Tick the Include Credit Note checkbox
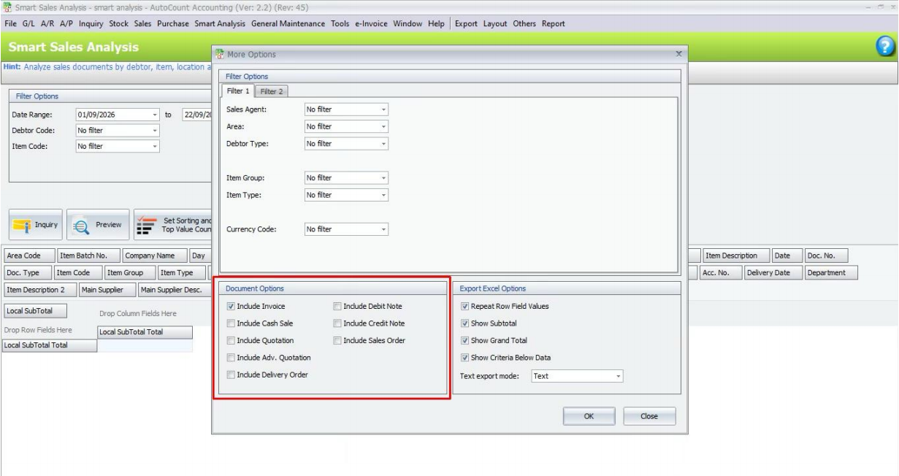Viewport: 899px width, 476px height. 338,323
